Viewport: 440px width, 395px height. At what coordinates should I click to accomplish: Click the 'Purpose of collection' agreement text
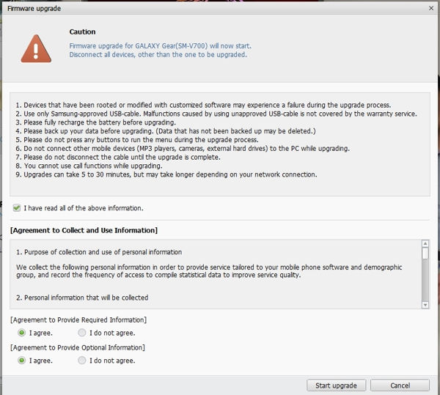(x=99, y=252)
